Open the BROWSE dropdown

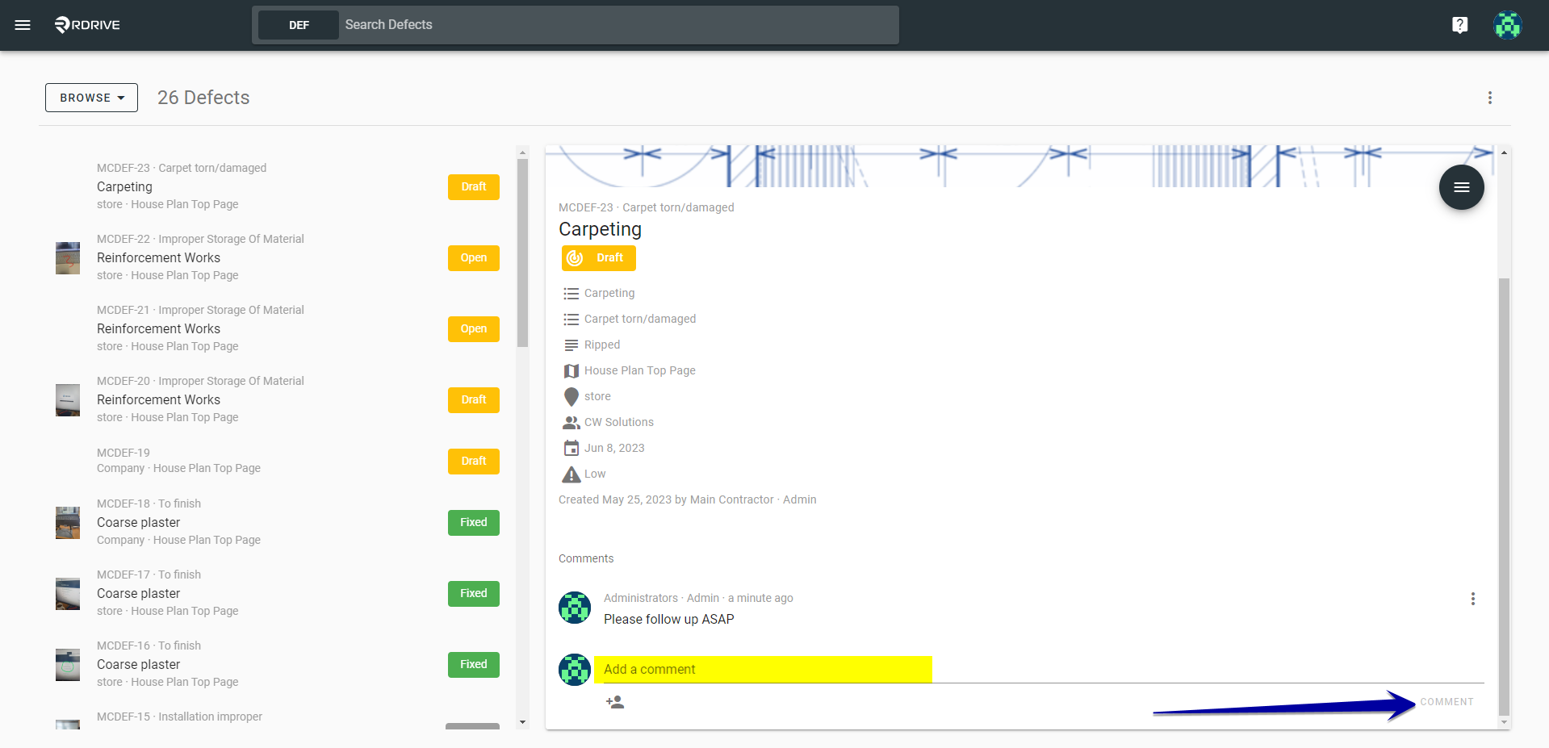(91, 98)
